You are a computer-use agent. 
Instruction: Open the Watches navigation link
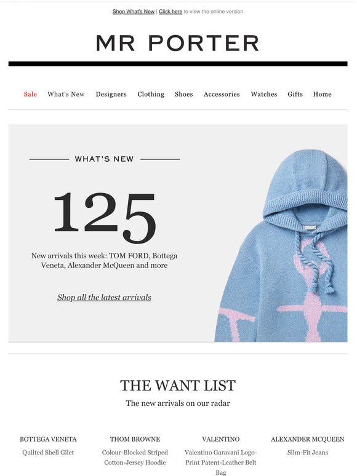click(x=264, y=94)
